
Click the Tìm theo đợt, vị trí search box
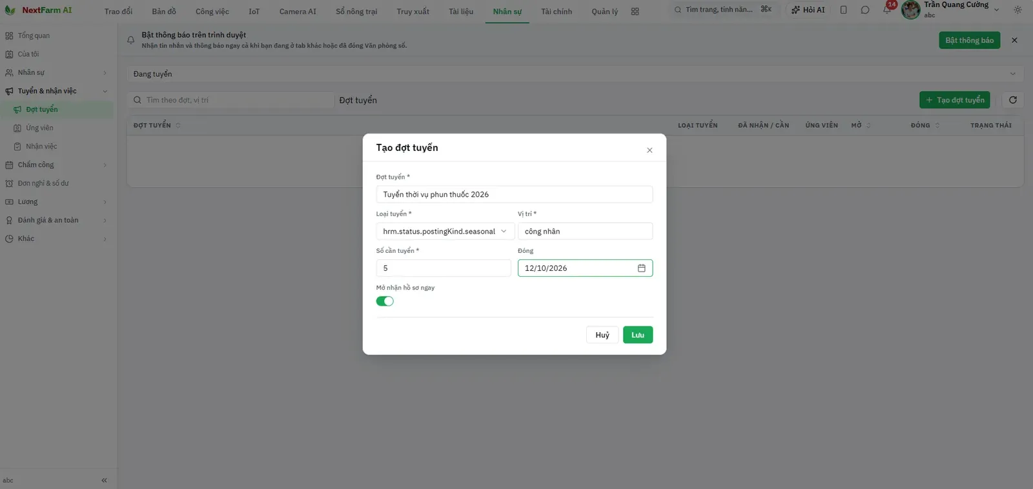coord(231,100)
